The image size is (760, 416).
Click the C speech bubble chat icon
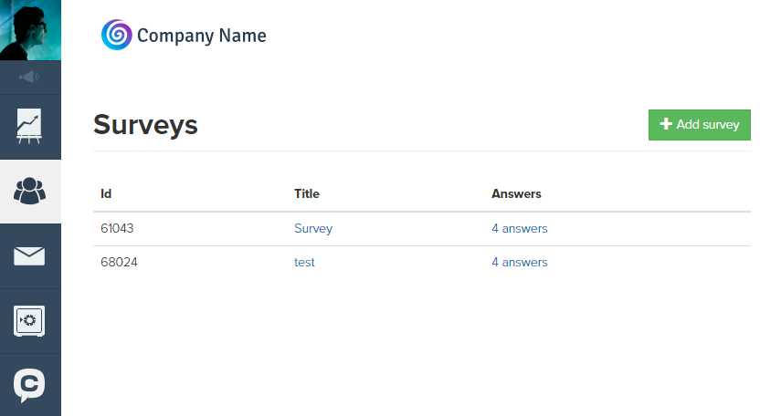[x=29, y=386]
